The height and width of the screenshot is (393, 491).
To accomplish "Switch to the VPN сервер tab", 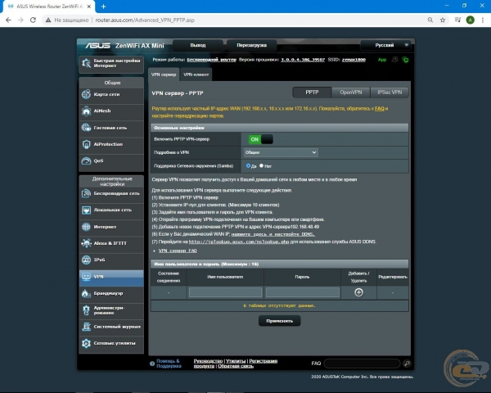I will tap(164, 75).
